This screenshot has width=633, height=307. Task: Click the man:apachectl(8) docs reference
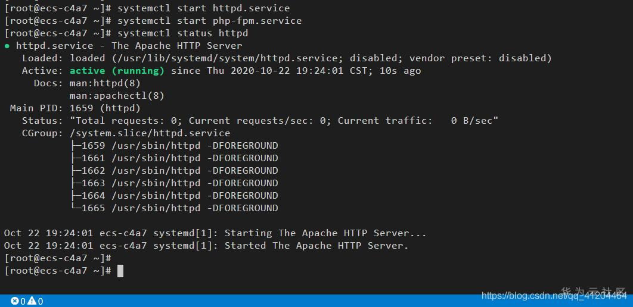117,96
